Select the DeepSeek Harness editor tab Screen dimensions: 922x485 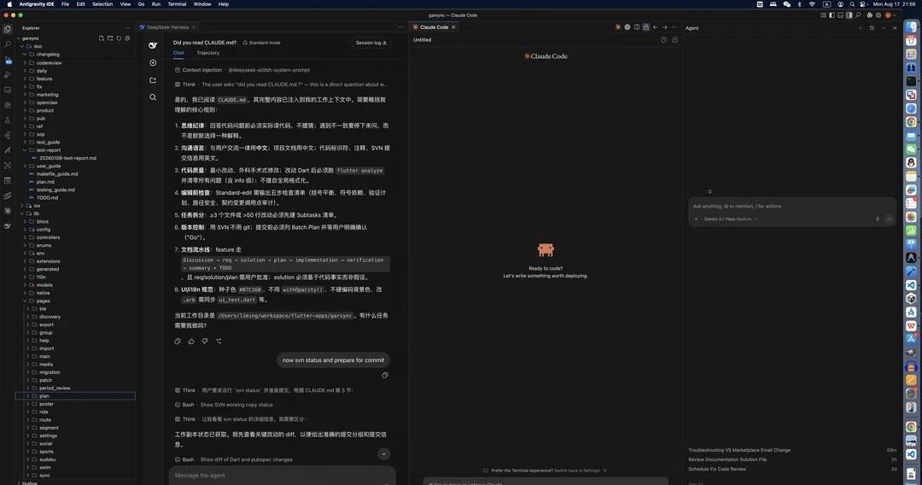tap(167, 27)
